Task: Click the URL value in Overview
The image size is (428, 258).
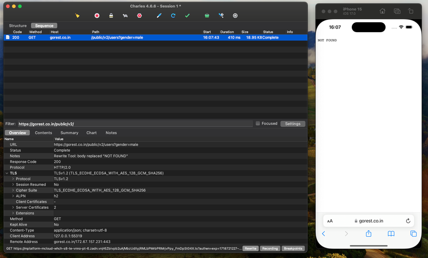Action: 96,145
